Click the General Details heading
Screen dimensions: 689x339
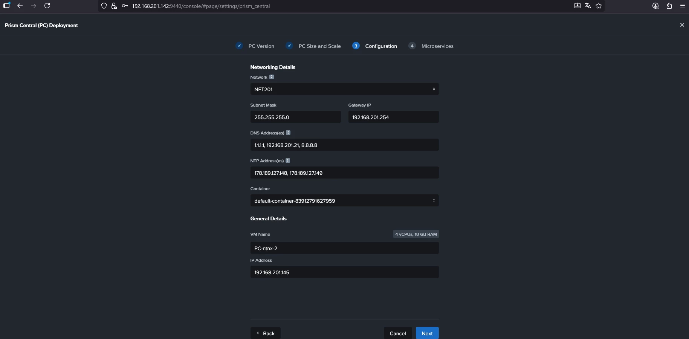[x=268, y=218]
